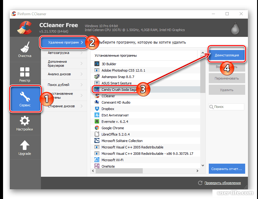Click the Переименовать button
258x199 pixels.
click(x=227, y=78)
